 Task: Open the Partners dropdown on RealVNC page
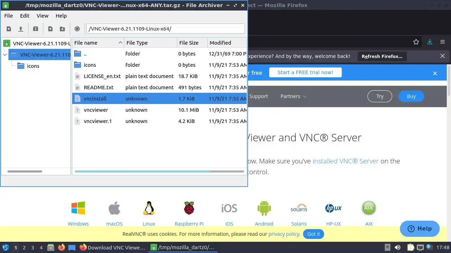[x=294, y=96]
